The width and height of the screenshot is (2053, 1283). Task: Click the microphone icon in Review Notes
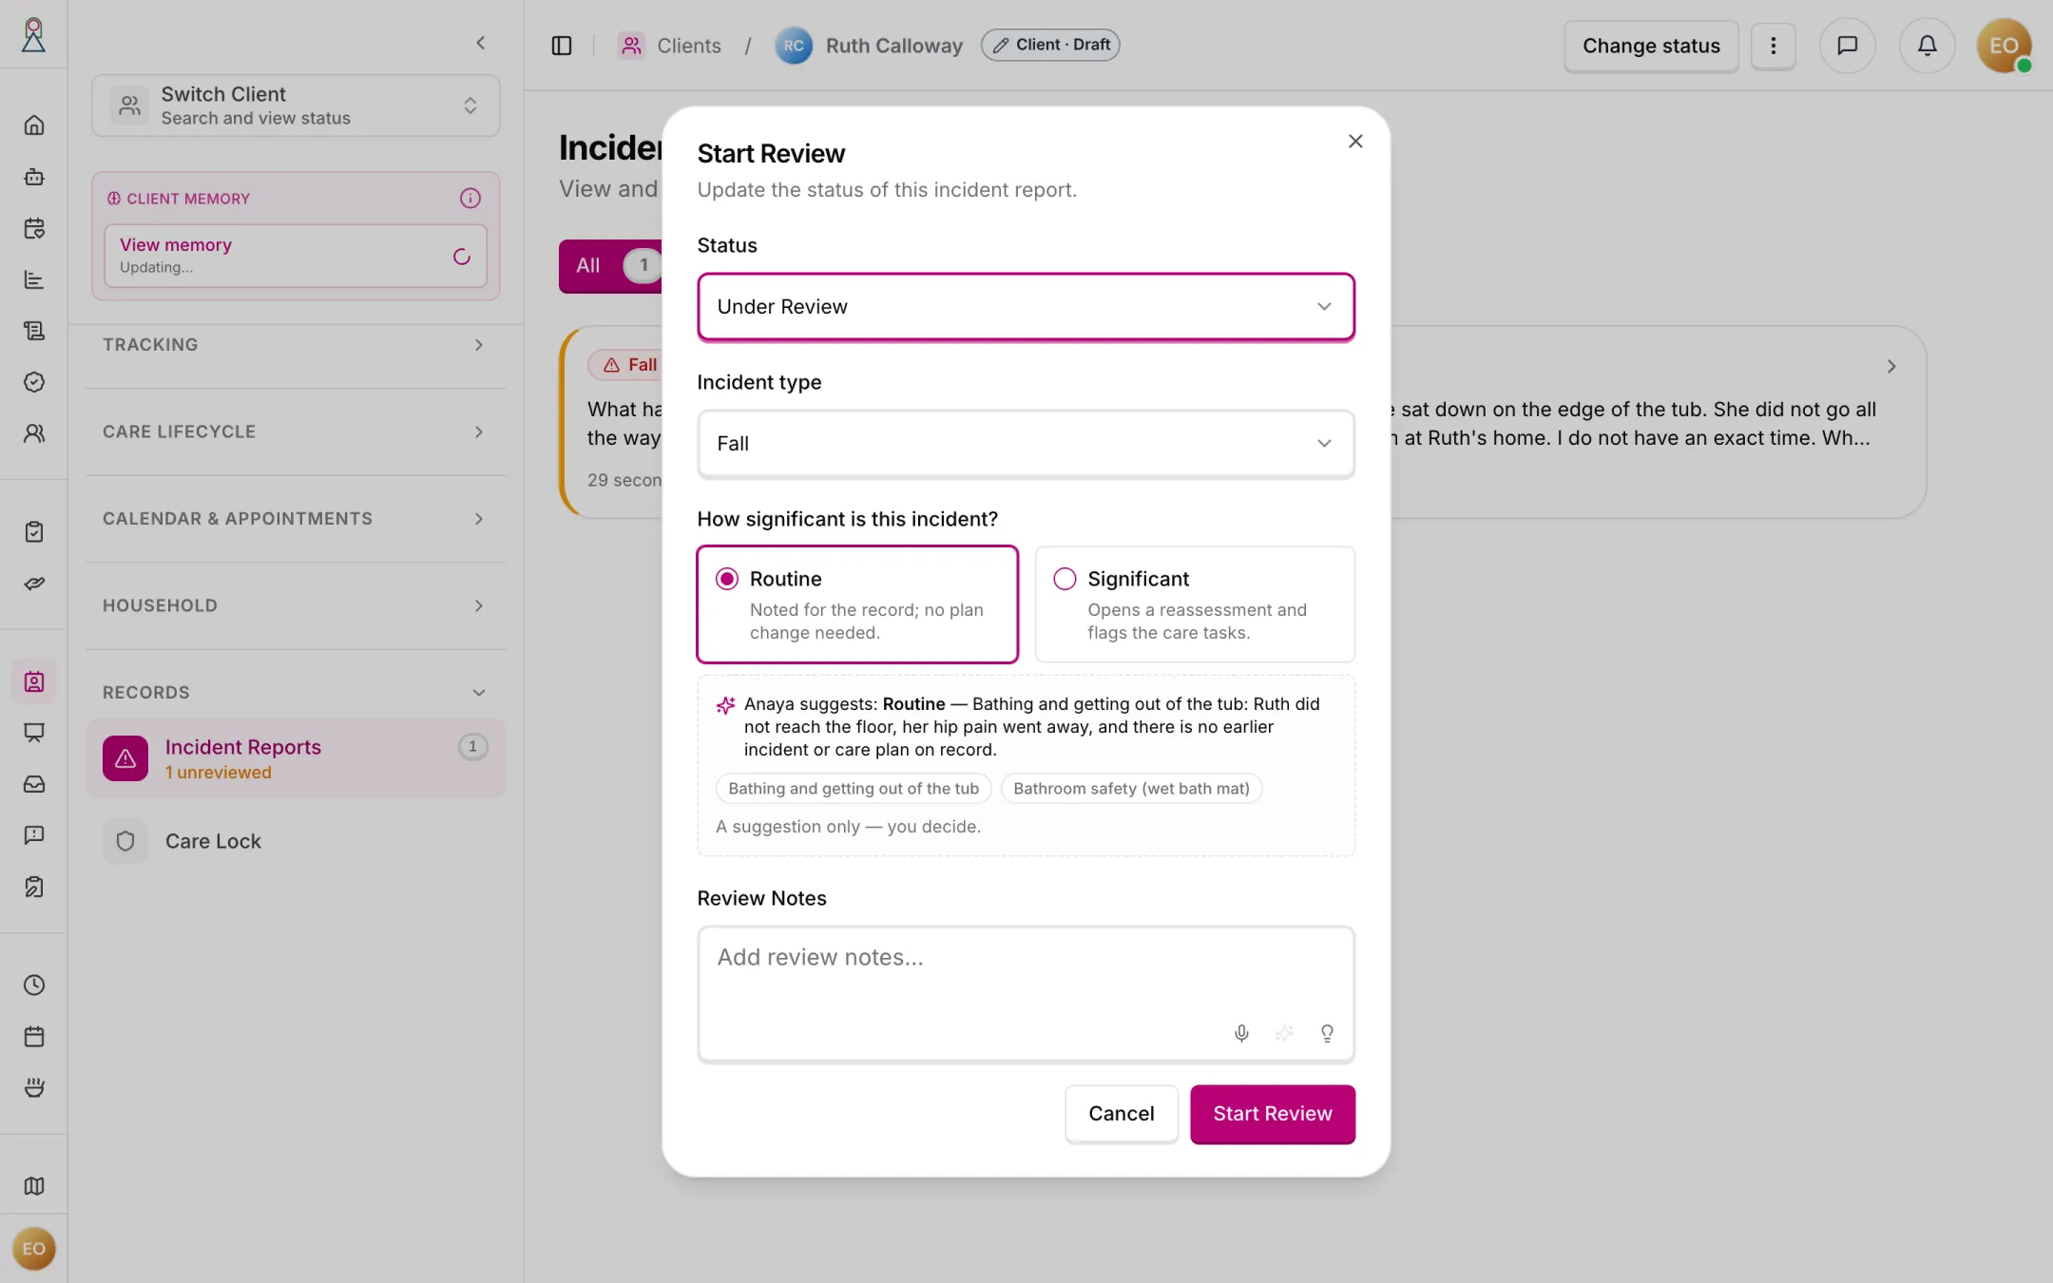tap(1241, 1033)
